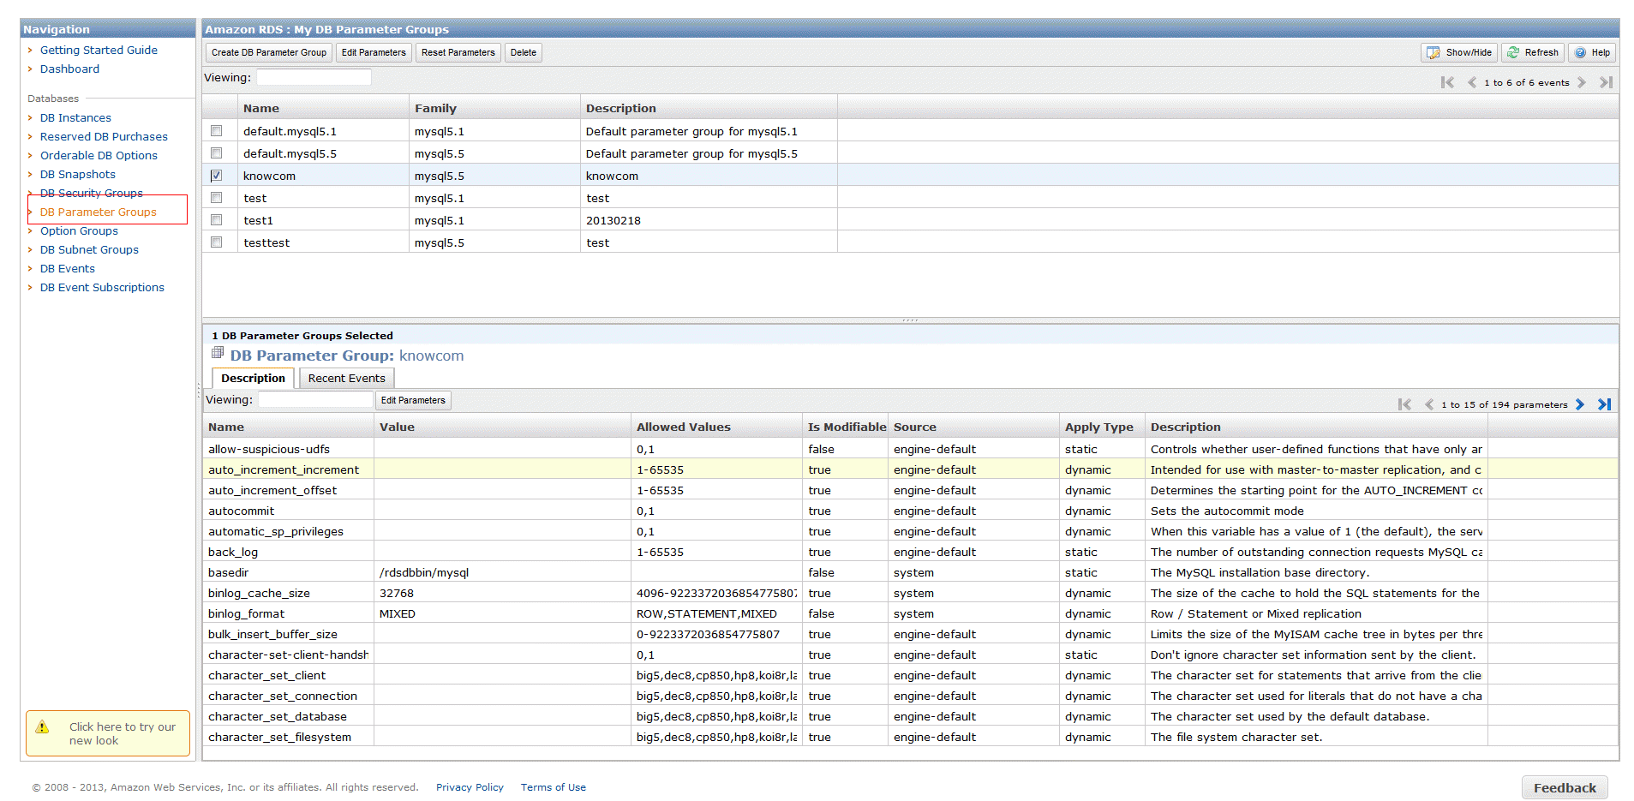Viewport: 1634px width, 801px height.
Task: Select the Description tab
Action: point(253,379)
